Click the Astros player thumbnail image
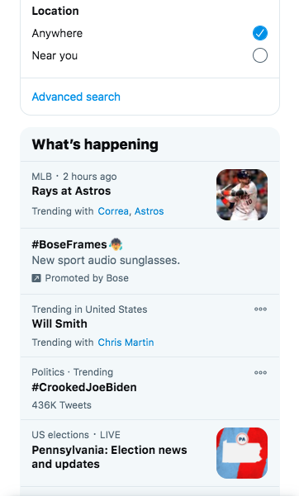299x496 pixels. coord(242,195)
